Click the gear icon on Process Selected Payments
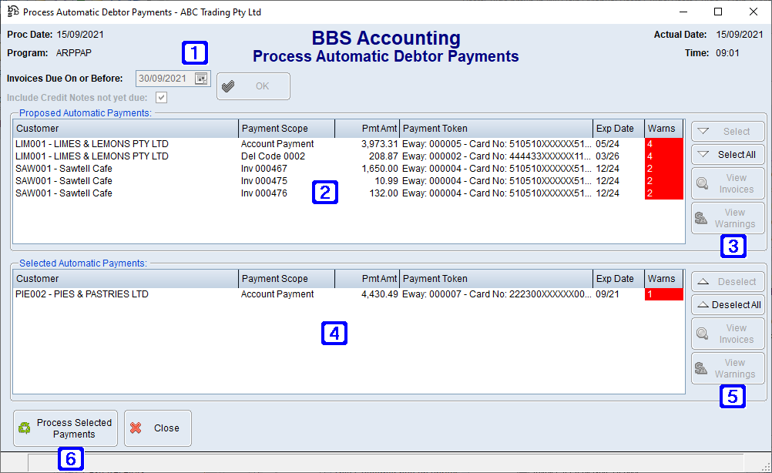The height and width of the screenshot is (473, 772). pos(24,428)
